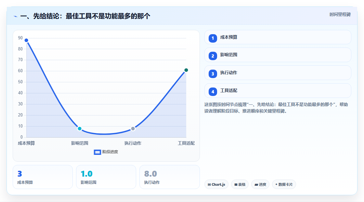The height and width of the screenshot is (202, 364).
Task: Click the x-axis label 影响范围
Action: [80, 143]
